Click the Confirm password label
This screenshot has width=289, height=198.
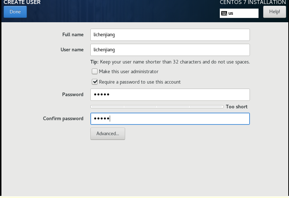tap(63, 118)
